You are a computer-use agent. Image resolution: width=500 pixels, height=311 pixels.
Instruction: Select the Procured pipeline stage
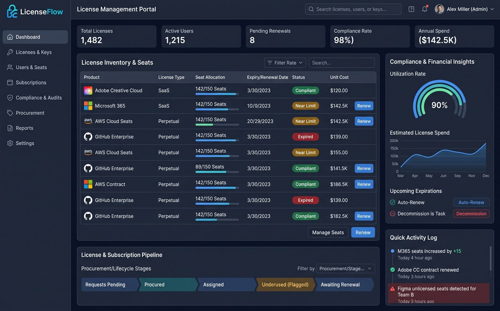pos(168,285)
